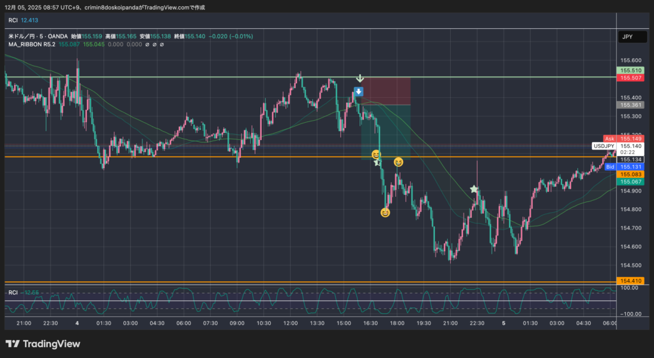The image size is (654, 358).
Task: Click the laughing emoji touching the small star
Action: (376, 154)
